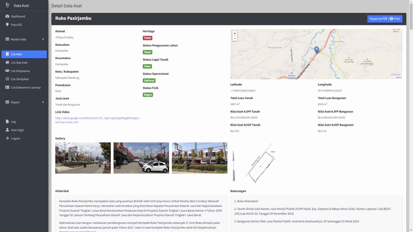Click the List Dokument Lainnya icon
The width and height of the screenshot is (413, 232).
[x=7, y=87]
